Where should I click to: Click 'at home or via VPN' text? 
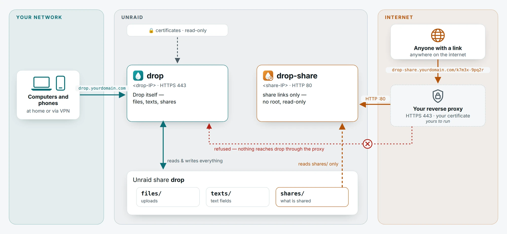pyautogui.click(x=48, y=111)
